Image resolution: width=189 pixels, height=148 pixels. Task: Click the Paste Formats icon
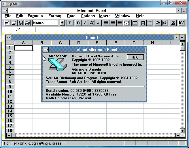click(x=165, y=23)
